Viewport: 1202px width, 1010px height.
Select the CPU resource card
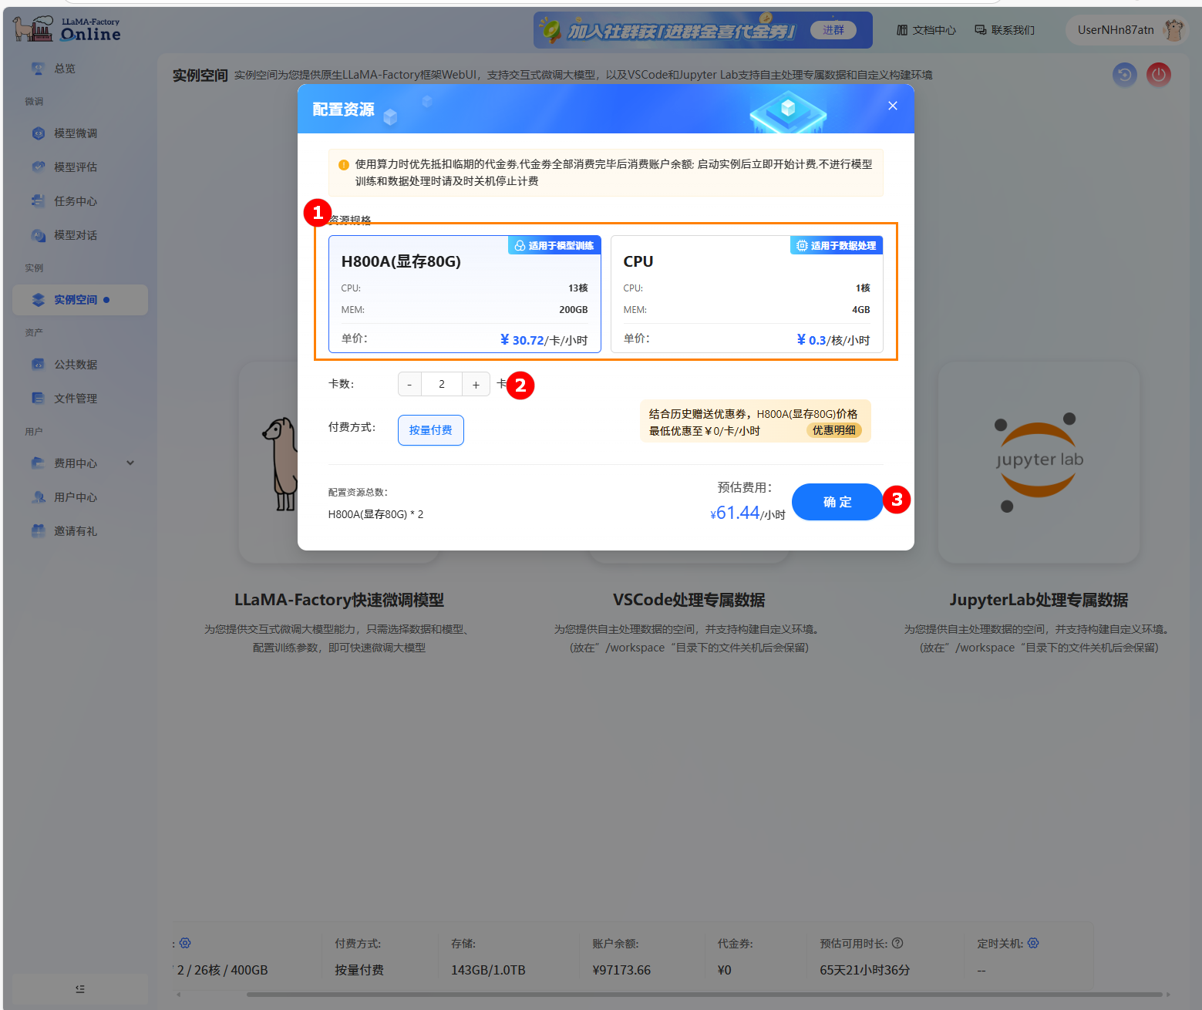point(746,294)
